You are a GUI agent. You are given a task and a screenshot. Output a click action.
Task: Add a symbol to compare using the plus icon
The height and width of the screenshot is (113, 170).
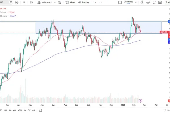[17, 2]
